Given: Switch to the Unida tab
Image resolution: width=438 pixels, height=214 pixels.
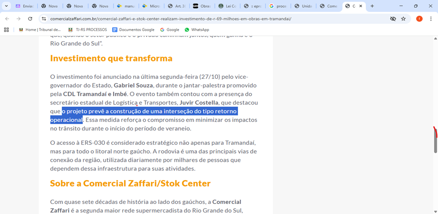Looking at the screenshot, I should (x=303, y=6).
